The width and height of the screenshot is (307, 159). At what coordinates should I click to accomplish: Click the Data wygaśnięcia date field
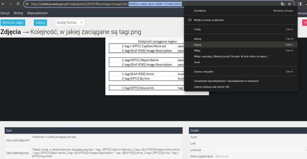261,156
